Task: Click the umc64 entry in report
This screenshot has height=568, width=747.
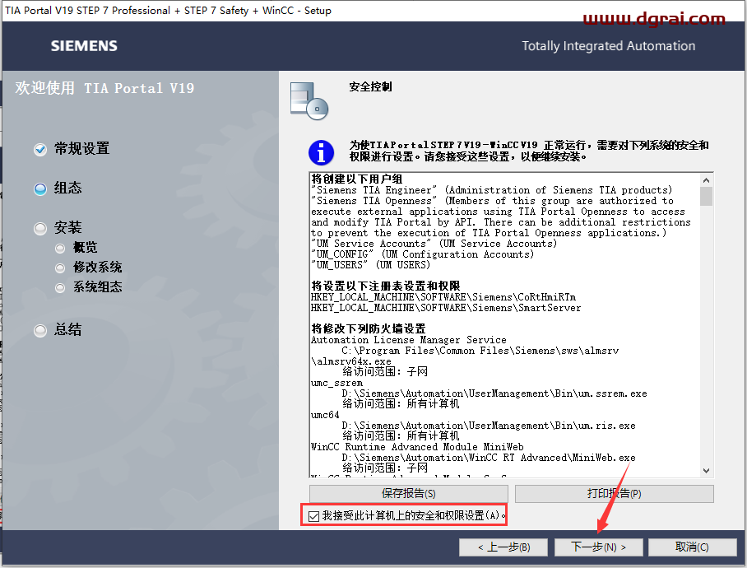Action: coord(325,415)
